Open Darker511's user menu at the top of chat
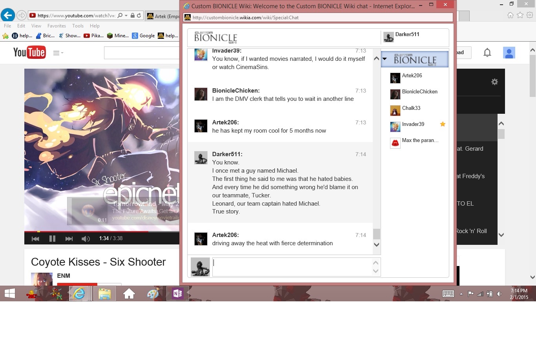Screen dimensions: 536x339 [x=402, y=37]
